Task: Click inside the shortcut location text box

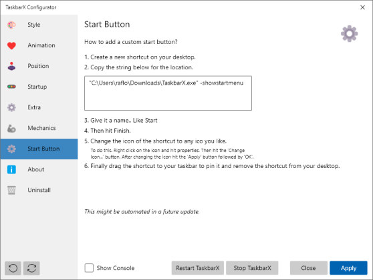Action: (x=168, y=93)
